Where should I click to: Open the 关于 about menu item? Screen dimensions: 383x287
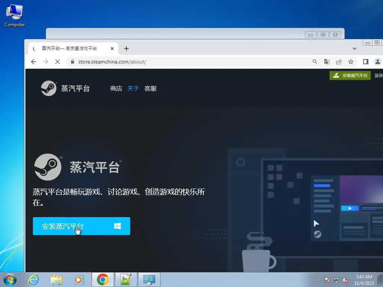[133, 88]
